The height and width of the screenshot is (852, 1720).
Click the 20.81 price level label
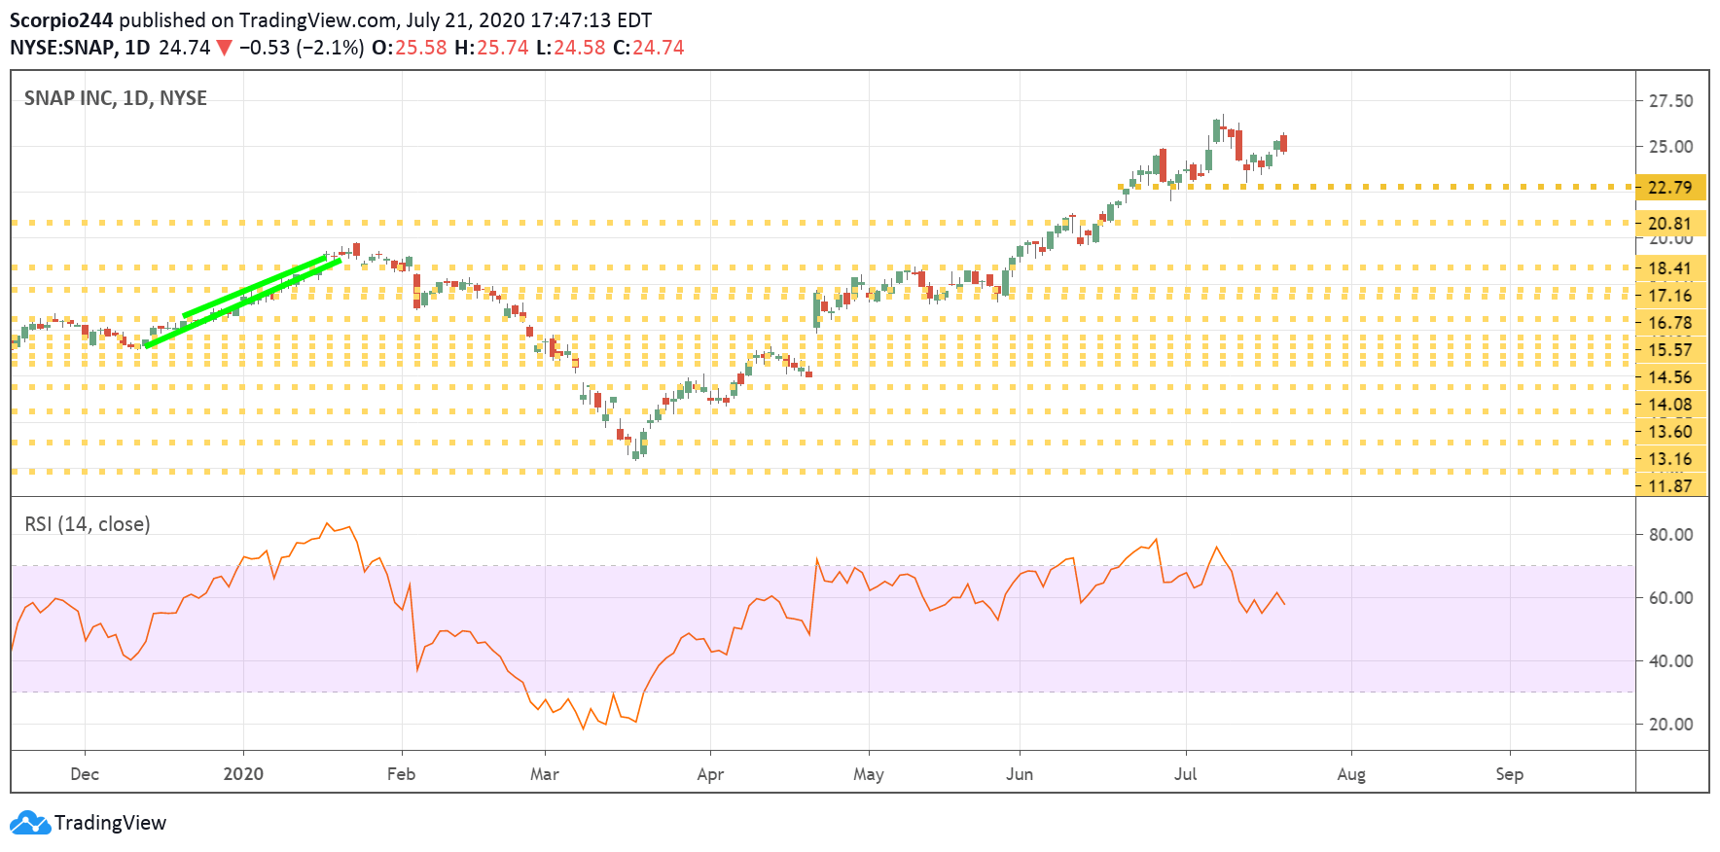(x=1670, y=223)
